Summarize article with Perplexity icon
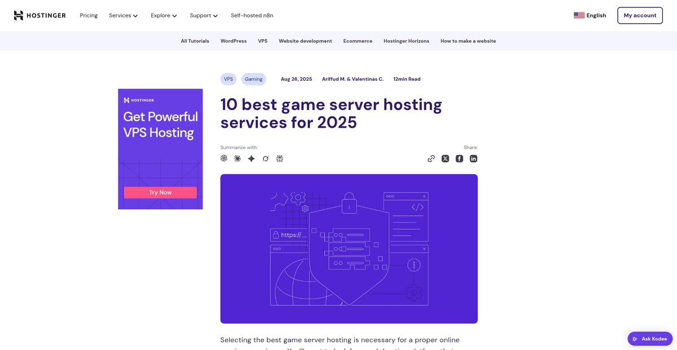The width and height of the screenshot is (677, 350). pyautogui.click(x=280, y=159)
